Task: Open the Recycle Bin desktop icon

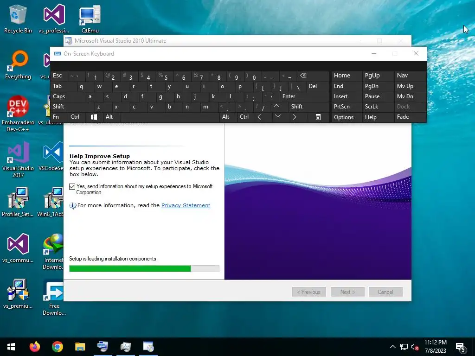Action: [x=18, y=19]
